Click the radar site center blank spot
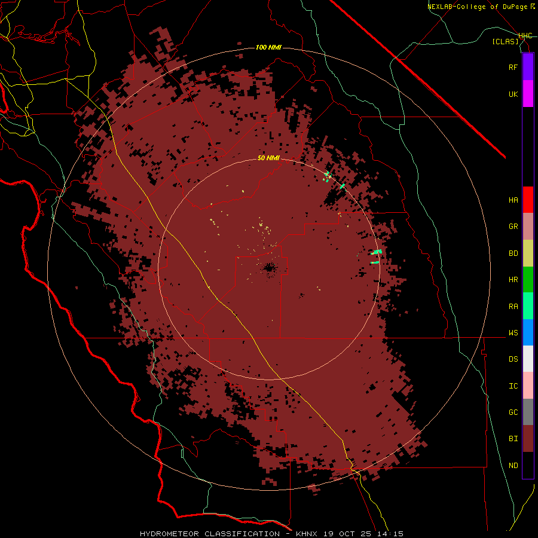This screenshot has height=538, width=538. coord(270,268)
